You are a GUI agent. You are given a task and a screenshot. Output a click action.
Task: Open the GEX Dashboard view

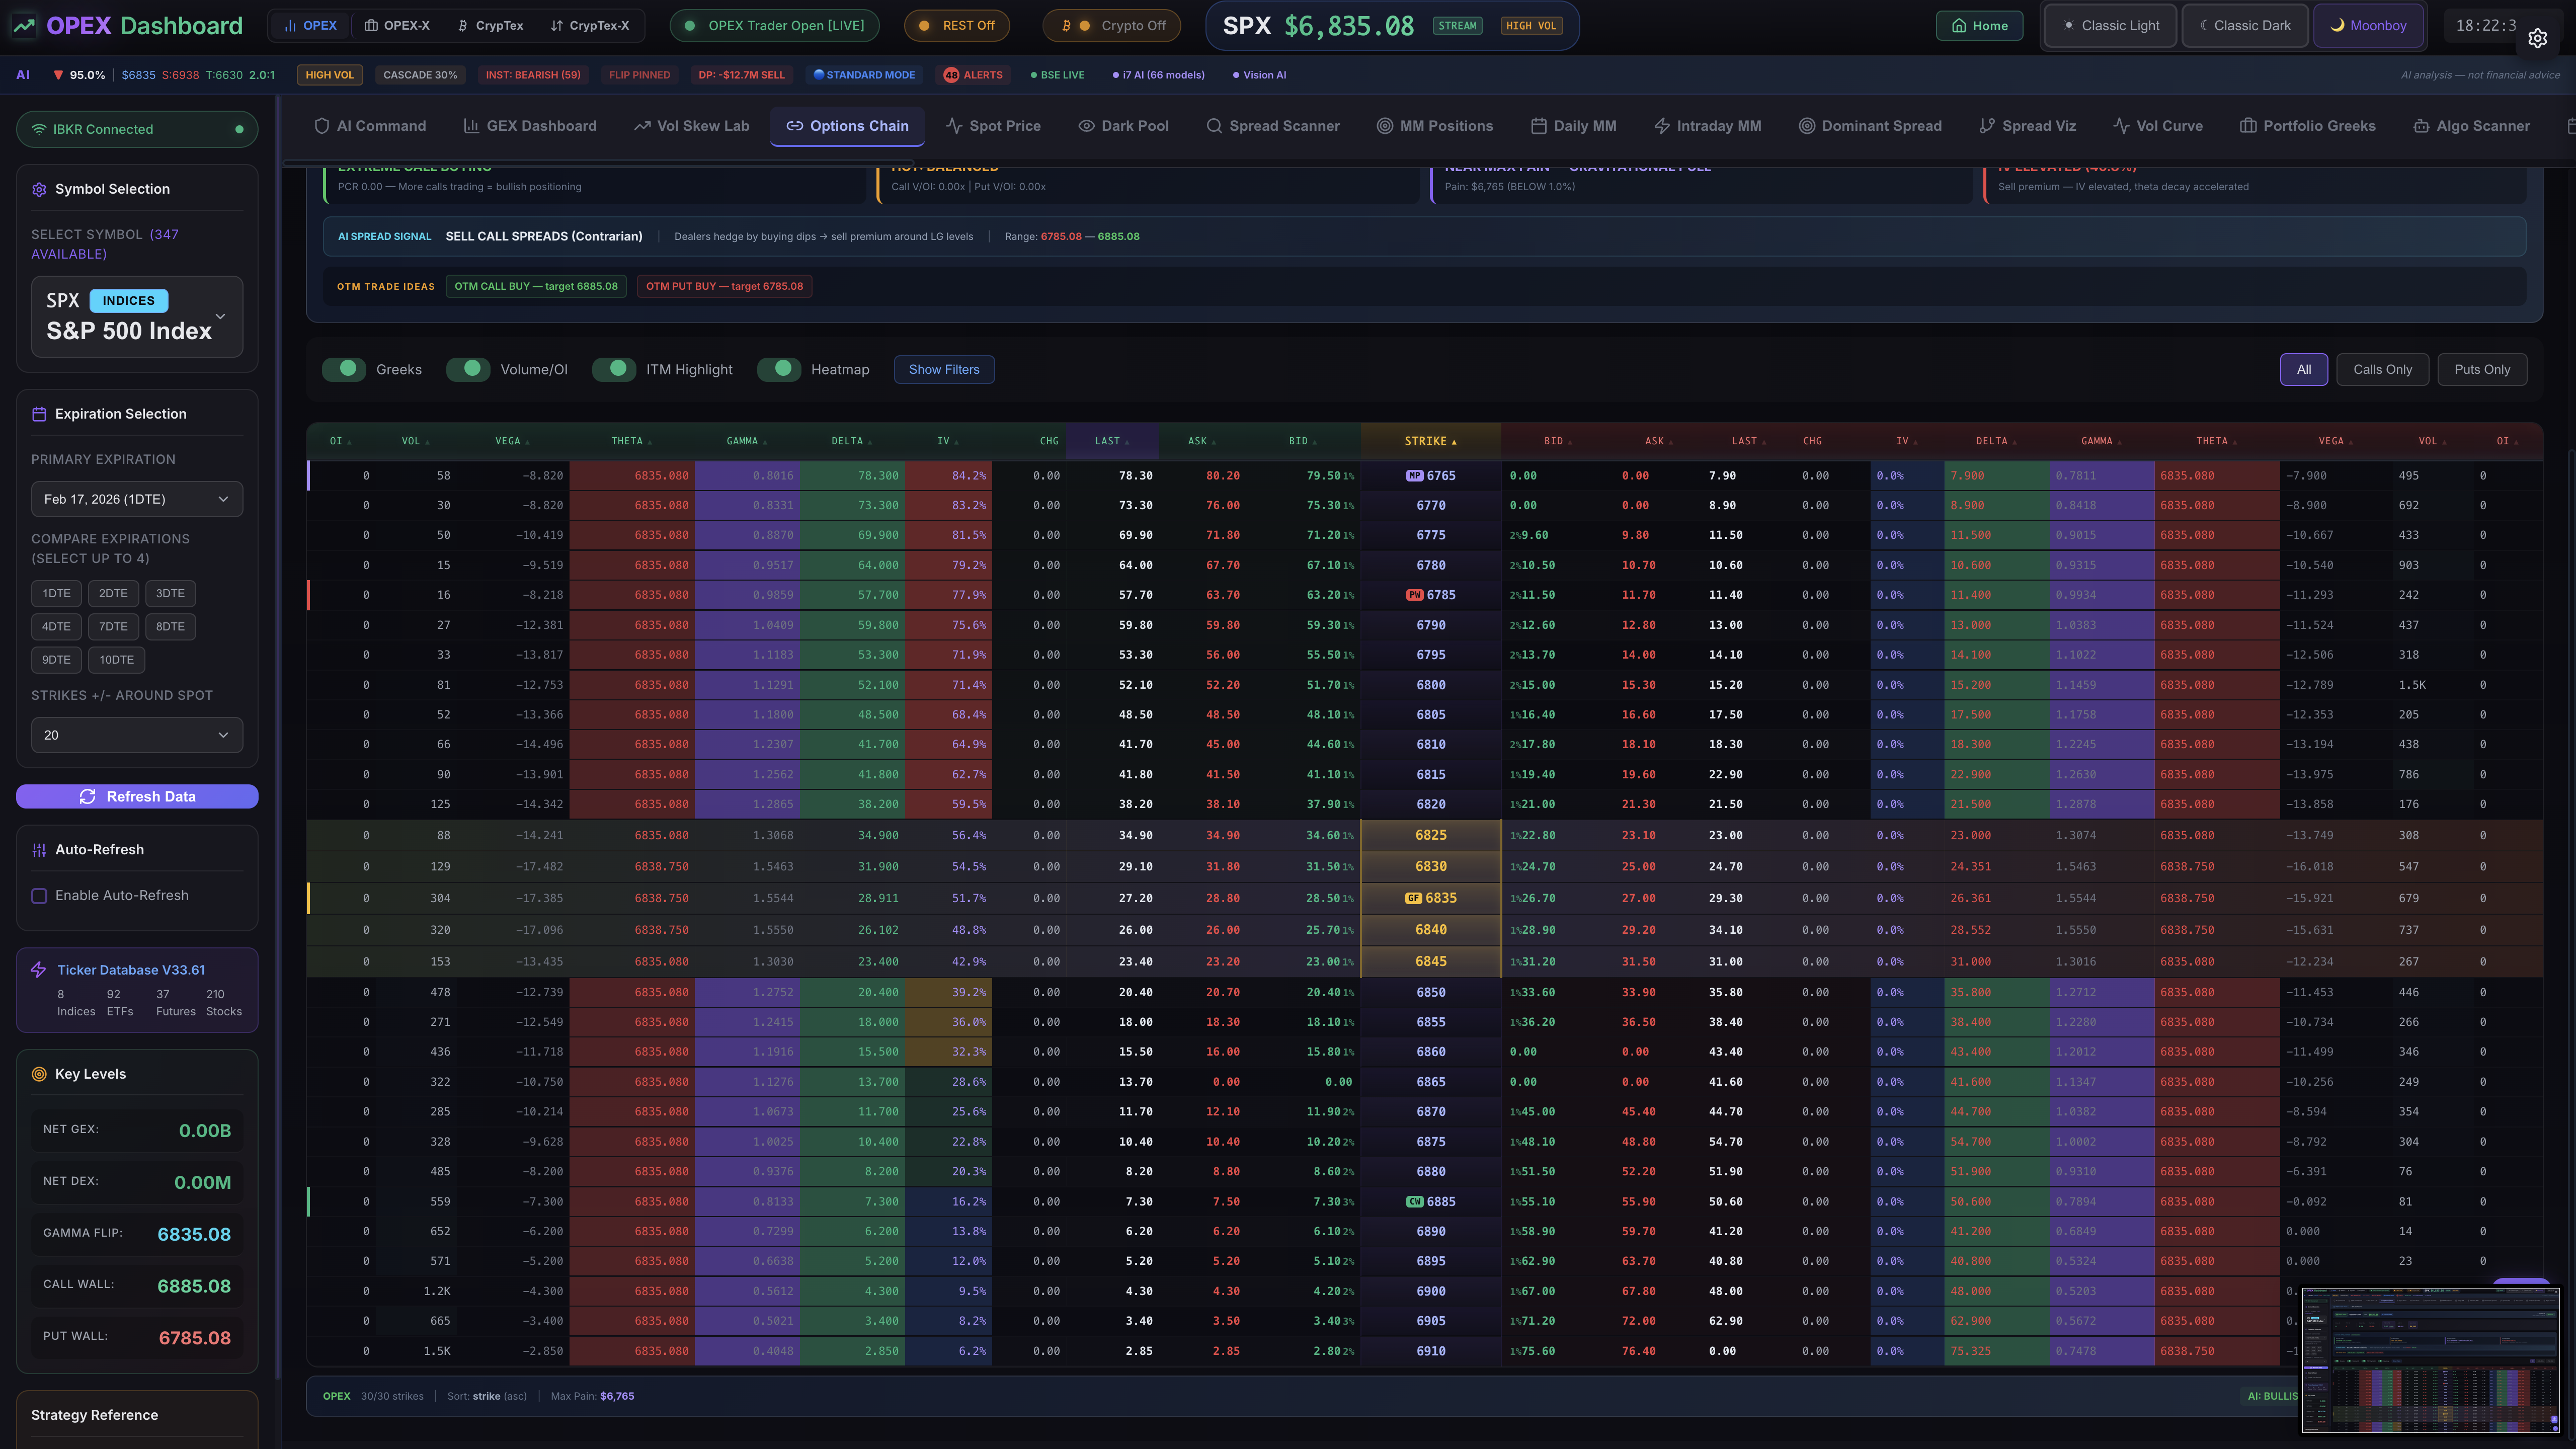click(530, 125)
